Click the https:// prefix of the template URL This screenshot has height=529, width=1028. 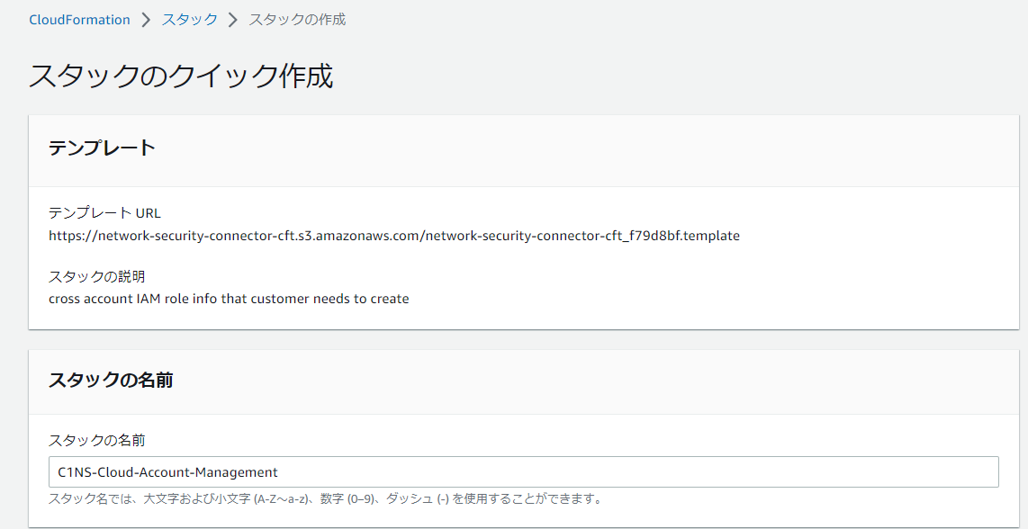tap(71, 236)
